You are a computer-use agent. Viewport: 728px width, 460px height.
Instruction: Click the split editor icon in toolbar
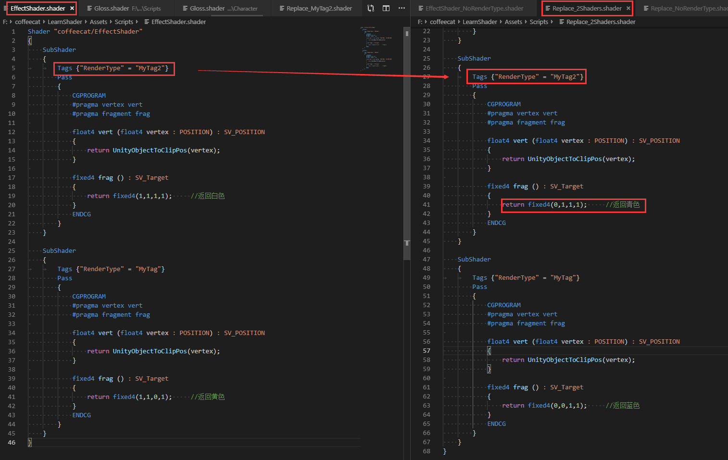point(386,8)
